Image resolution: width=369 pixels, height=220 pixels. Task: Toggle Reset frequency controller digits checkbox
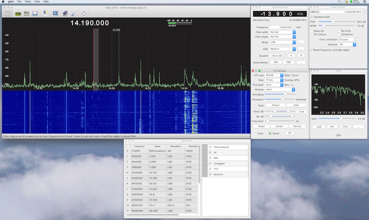[x=311, y=50]
